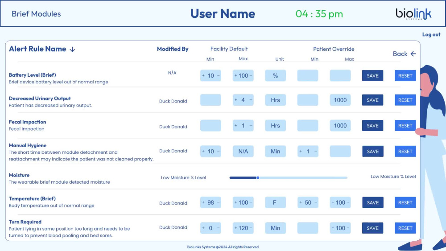Increase Decreased Urinary Output max with plus
This screenshot has width=446, height=251.
click(235, 100)
